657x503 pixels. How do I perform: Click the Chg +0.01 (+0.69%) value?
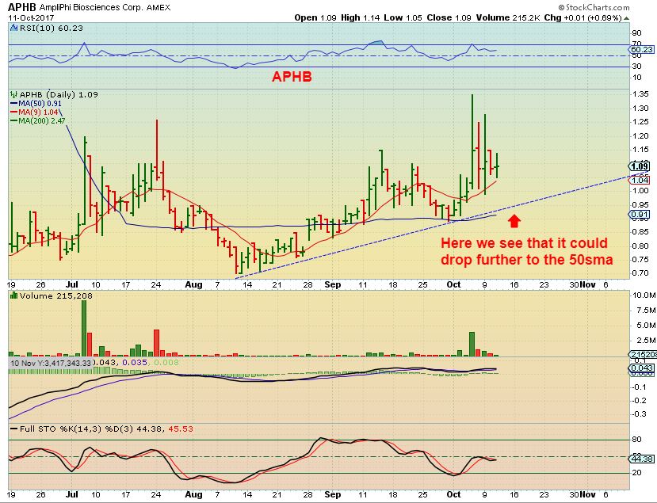583,18
